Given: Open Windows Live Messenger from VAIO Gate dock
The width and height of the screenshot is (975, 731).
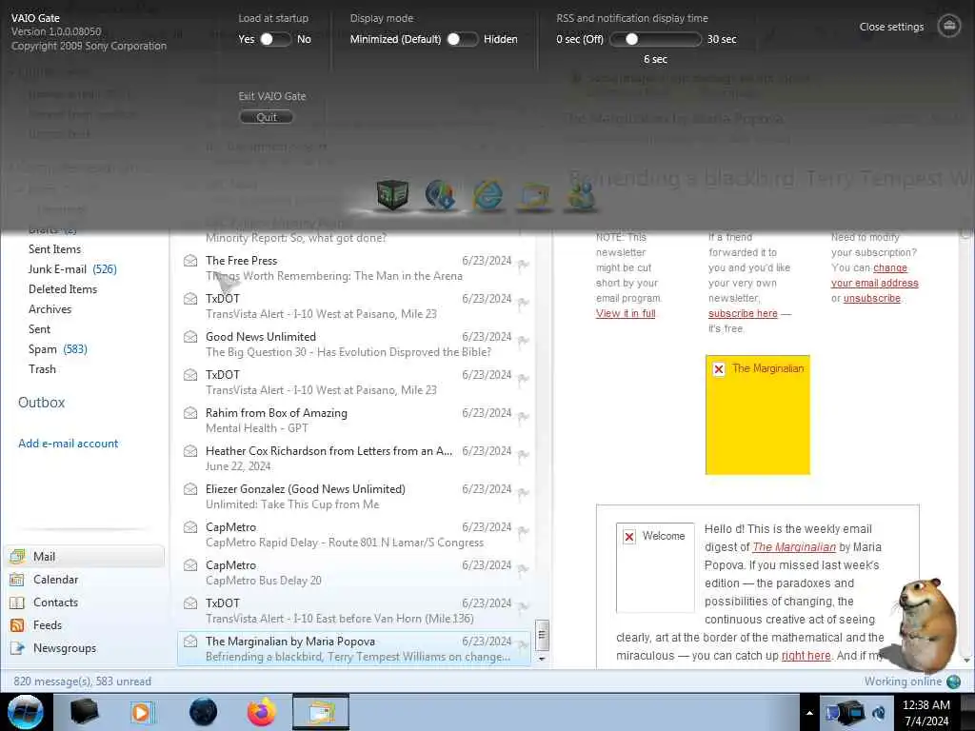Looking at the screenshot, I should (581, 195).
